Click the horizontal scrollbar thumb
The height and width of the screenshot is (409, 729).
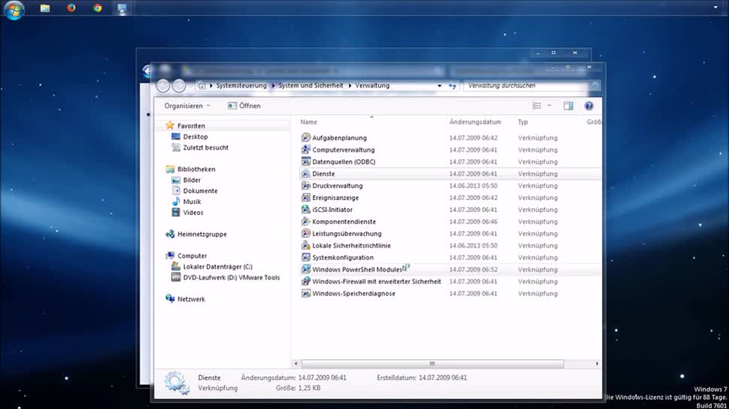click(432, 363)
